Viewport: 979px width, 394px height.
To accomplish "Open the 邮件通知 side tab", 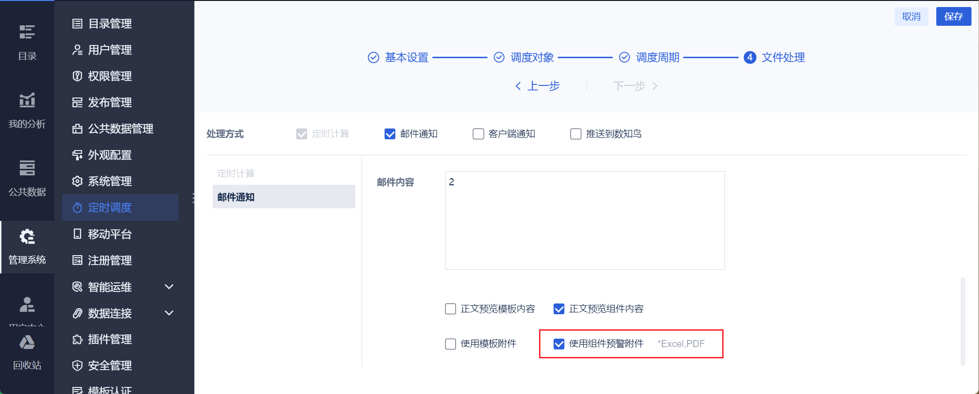I will tap(284, 197).
